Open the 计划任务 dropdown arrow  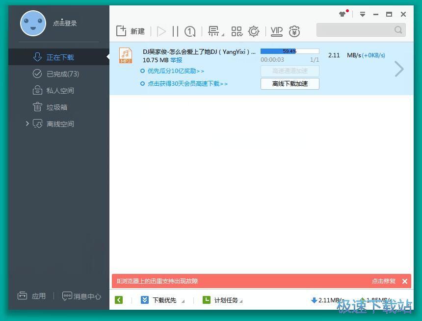tap(241, 301)
